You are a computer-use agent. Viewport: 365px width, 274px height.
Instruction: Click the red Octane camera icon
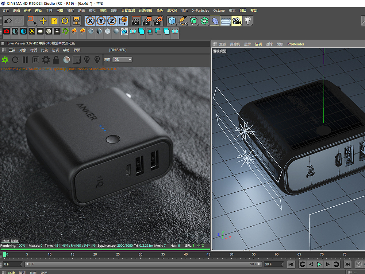(x=7, y=31)
